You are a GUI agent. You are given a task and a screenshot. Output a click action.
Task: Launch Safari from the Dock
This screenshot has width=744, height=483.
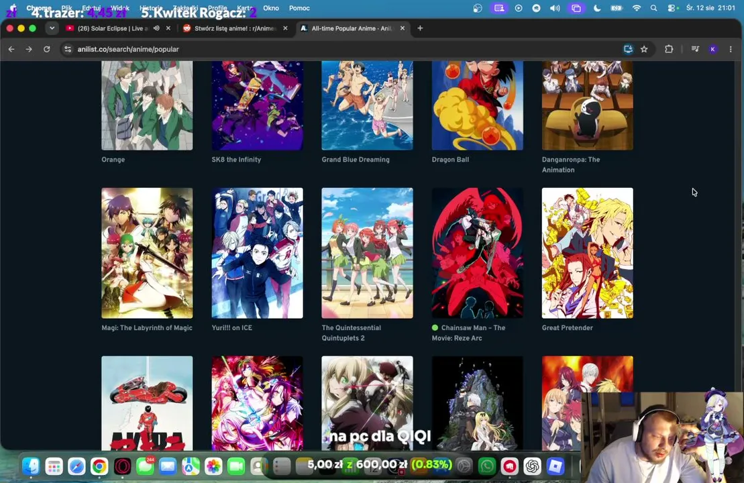[x=76, y=466]
